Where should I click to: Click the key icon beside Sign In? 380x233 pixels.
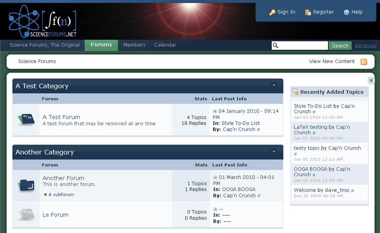pyautogui.click(x=272, y=12)
